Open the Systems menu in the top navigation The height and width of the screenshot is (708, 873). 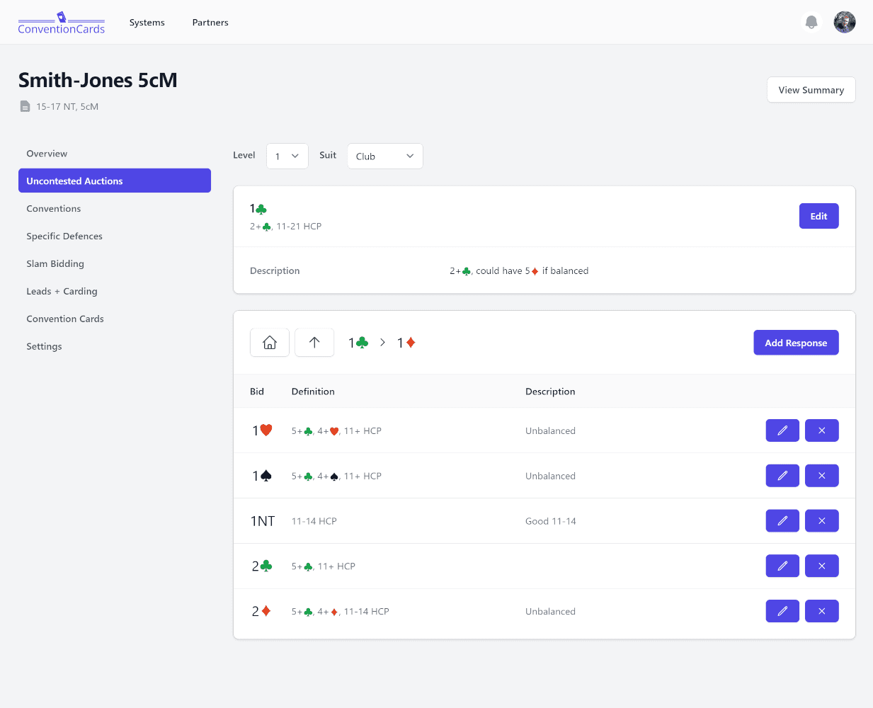click(x=147, y=23)
